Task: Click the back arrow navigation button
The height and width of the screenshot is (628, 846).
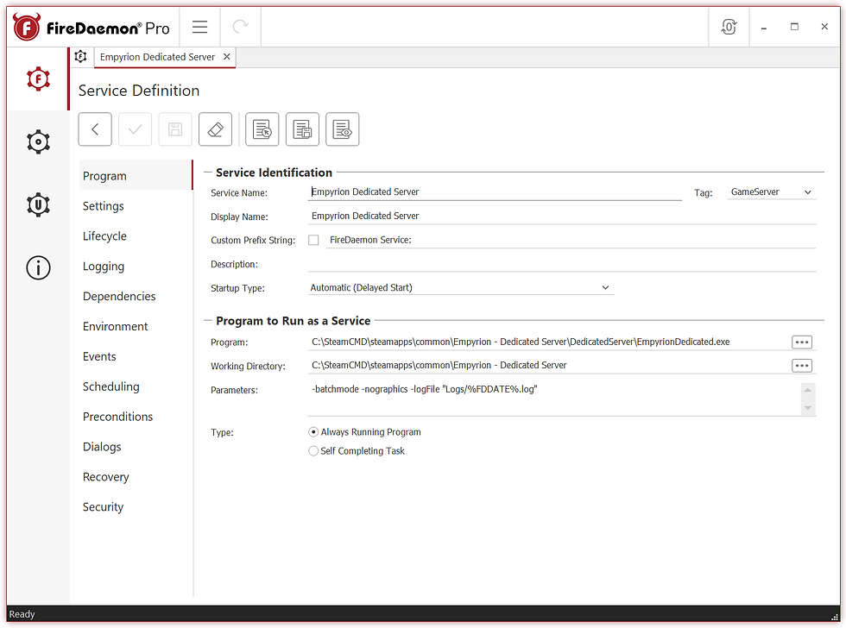Action: point(95,129)
